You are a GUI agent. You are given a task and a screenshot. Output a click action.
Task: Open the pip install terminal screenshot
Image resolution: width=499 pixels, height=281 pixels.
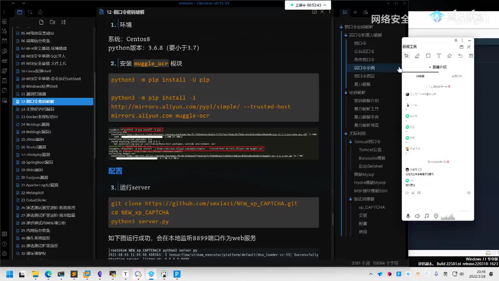[213, 143]
